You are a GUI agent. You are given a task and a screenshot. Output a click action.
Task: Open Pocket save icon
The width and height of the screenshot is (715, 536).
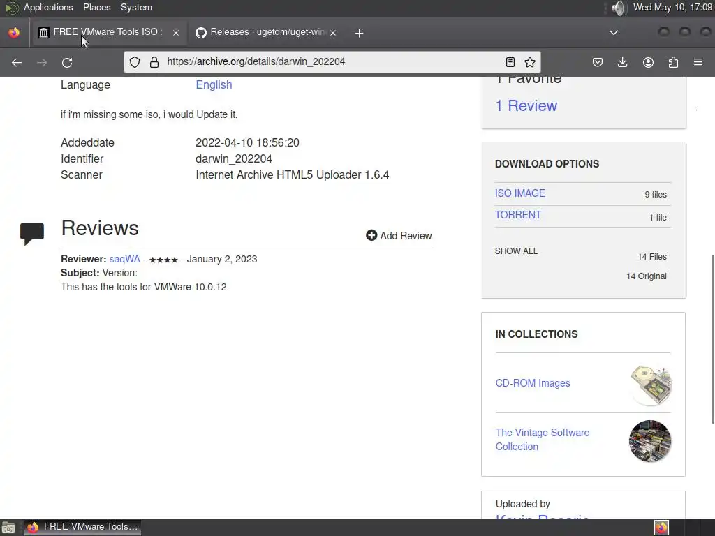598,62
